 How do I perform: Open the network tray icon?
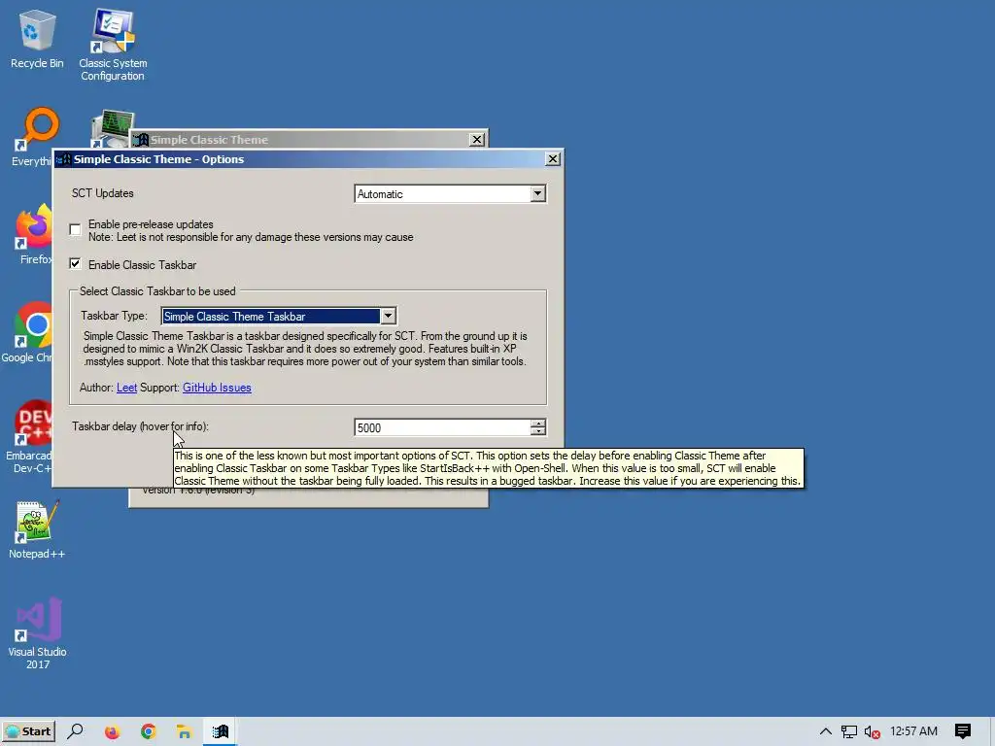coord(848,731)
